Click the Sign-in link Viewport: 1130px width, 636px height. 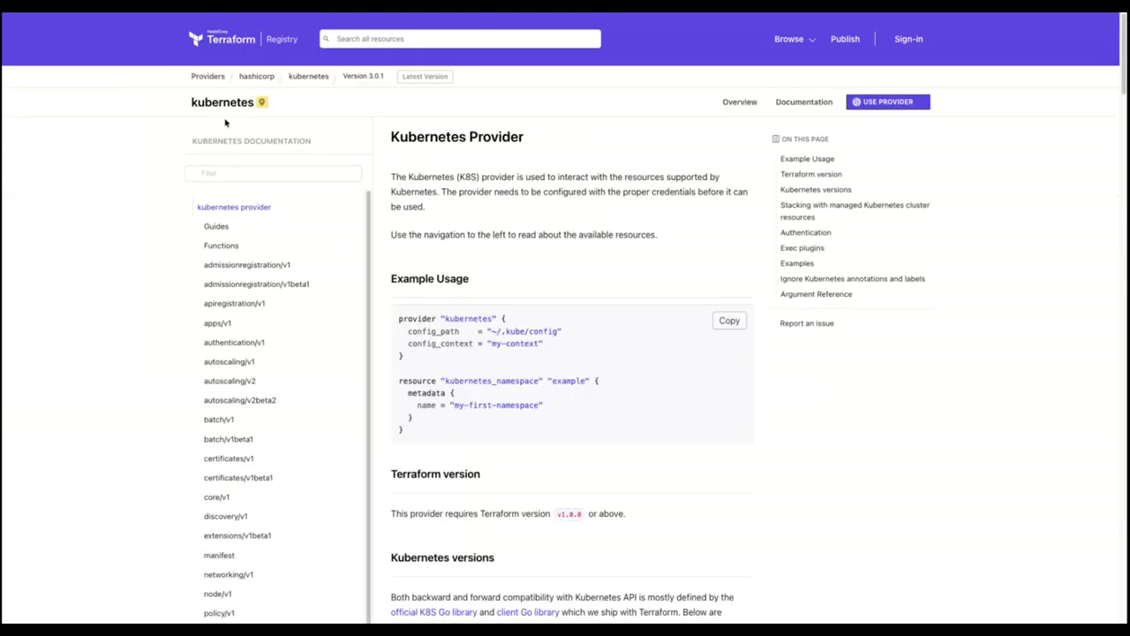pyautogui.click(x=908, y=39)
